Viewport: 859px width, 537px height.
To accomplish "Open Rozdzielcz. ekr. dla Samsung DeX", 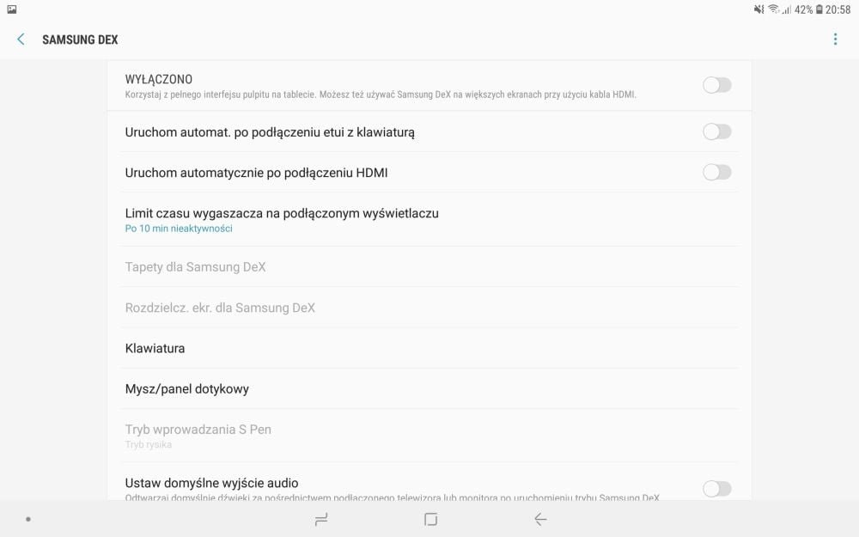I will [429, 308].
